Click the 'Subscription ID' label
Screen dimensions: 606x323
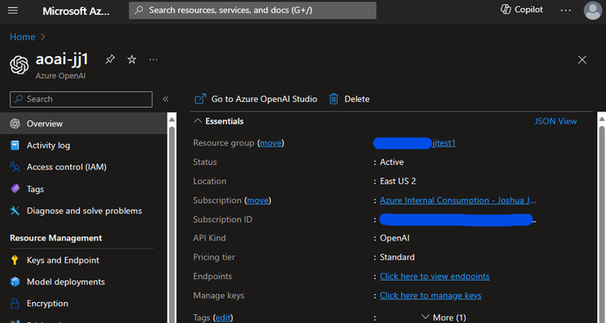223,219
